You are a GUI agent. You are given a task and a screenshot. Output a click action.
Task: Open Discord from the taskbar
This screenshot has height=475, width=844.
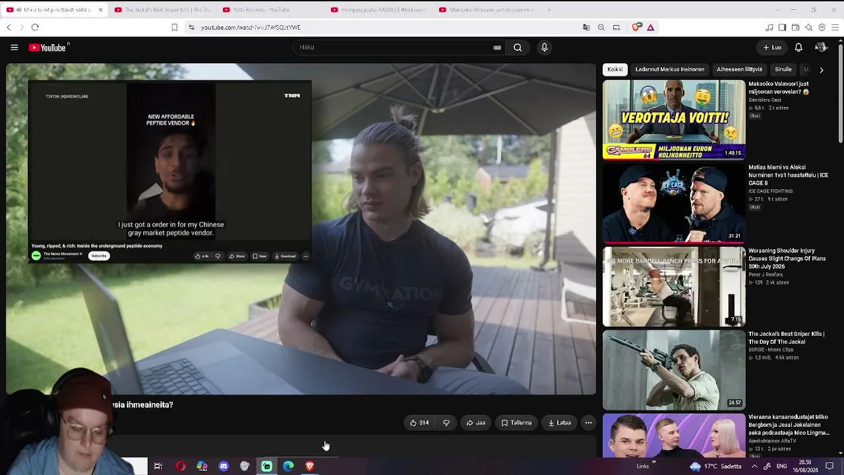point(224,466)
